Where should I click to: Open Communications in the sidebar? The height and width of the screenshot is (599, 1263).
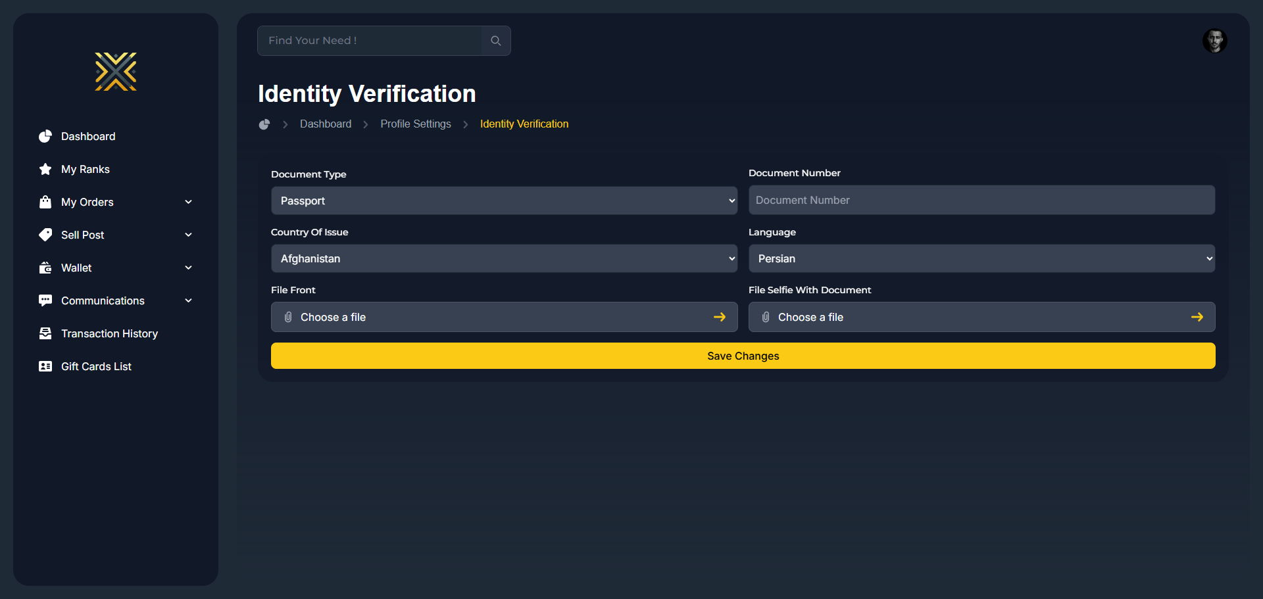coord(103,300)
